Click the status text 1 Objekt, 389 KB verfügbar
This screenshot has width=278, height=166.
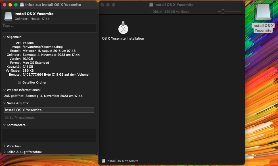point(170,12)
